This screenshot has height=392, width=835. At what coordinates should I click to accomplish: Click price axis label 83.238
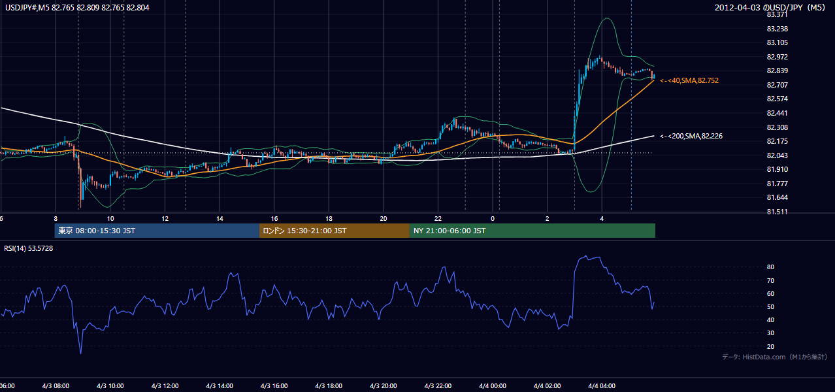coord(777,29)
